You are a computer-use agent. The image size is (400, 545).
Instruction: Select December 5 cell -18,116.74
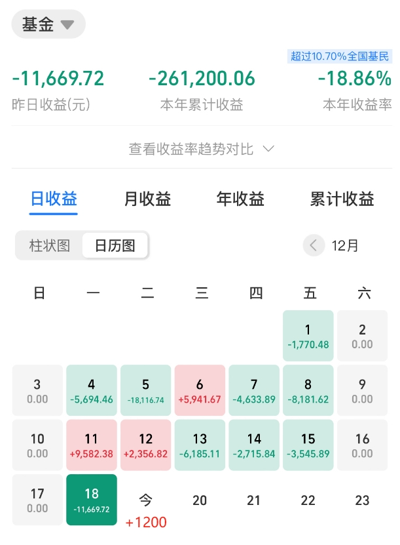coord(146,390)
